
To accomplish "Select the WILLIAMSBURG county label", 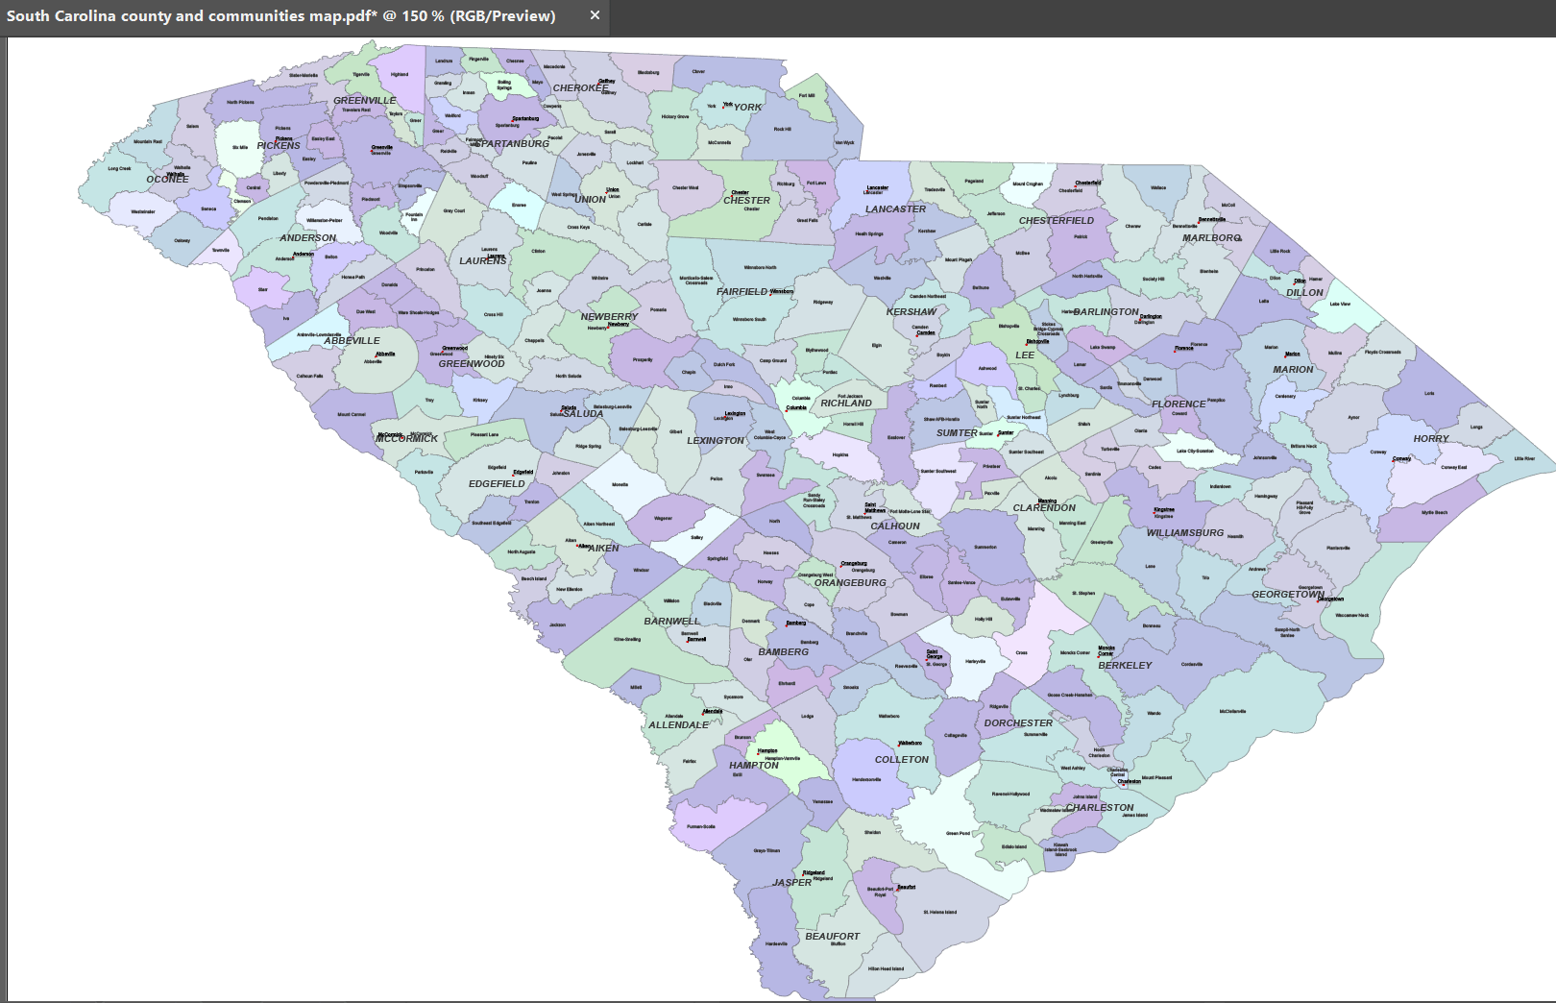I will [1185, 533].
